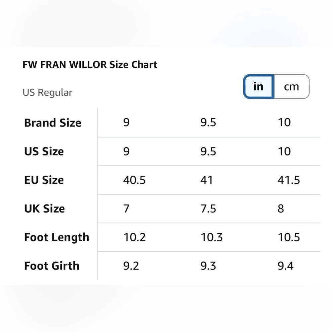Select Foot Length value 10.5
332x332 pixels.
(x=289, y=237)
